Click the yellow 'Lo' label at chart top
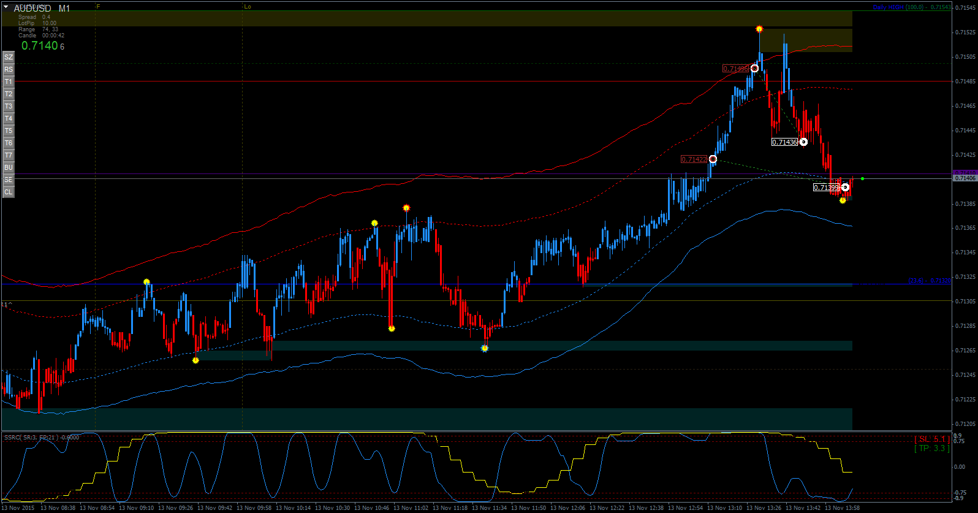Screen dimensions: 978x513 pyautogui.click(x=248, y=7)
